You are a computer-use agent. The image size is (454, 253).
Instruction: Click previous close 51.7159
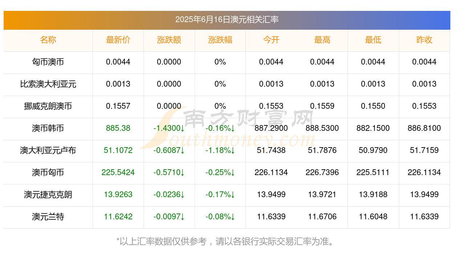coord(424,150)
